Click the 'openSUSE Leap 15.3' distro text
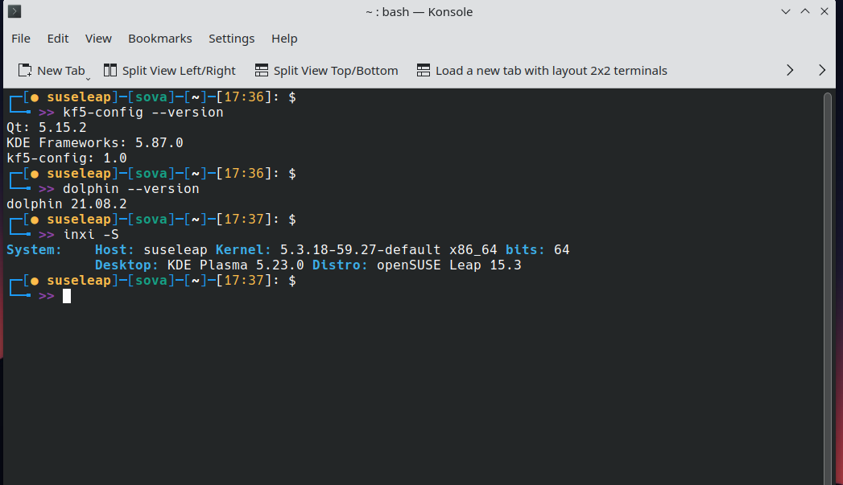 click(x=449, y=265)
